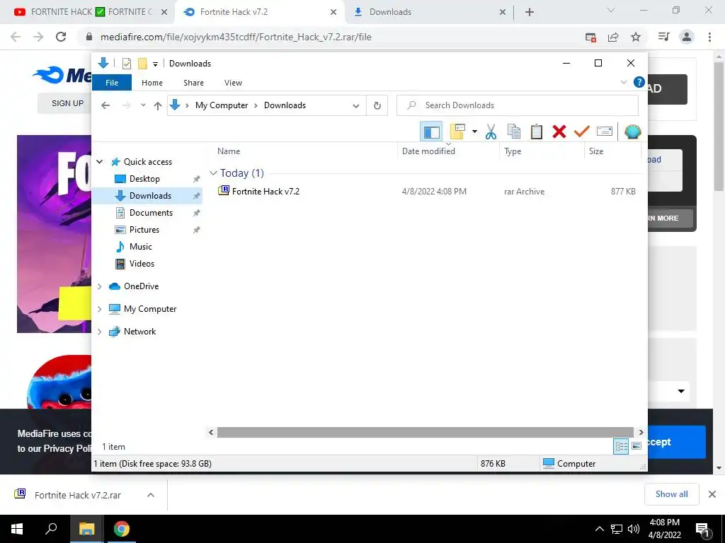
Task: Open Fortnite Hack v7.2.rar from download bar
Action: pos(77,495)
